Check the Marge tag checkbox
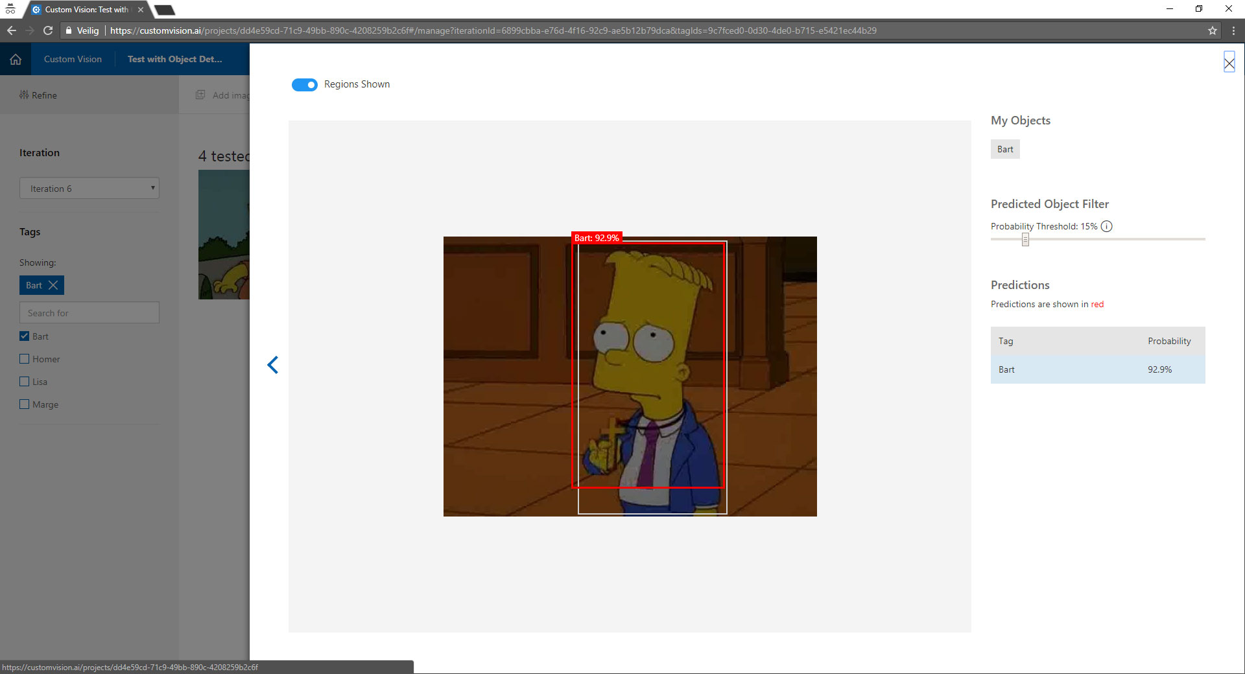Image resolution: width=1245 pixels, height=674 pixels. (25, 404)
